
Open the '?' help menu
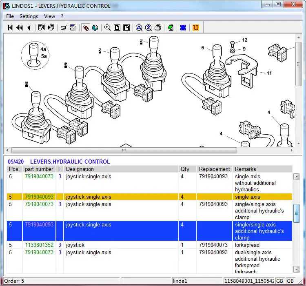(x=62, y=16)
